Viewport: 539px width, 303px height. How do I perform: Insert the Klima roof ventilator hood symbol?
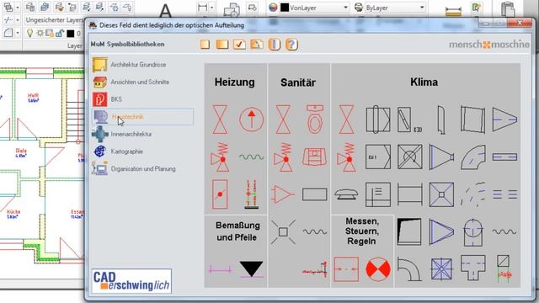[346, 194]
